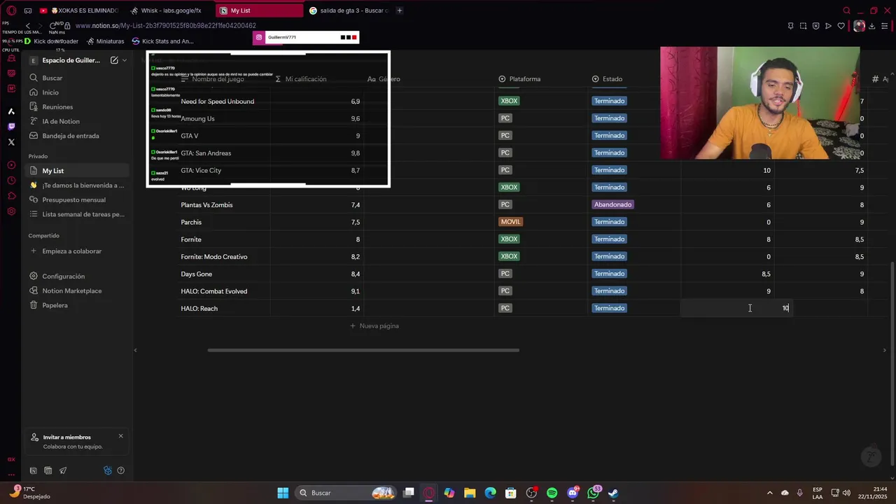
Task: Open Notion help question mark icon
Action: tap(120, 470)
